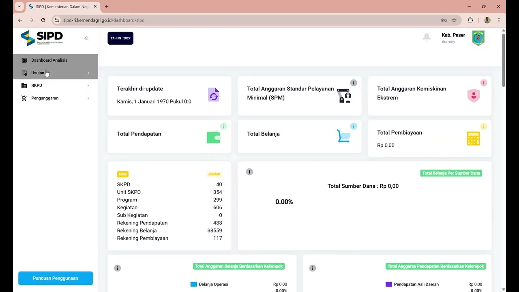The image size is (519, 292).
Task: Open Chrome three-dot menu
Action: 499,20
